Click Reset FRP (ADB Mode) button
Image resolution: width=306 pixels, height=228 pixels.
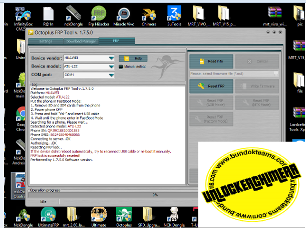click(x=211, y=102)
